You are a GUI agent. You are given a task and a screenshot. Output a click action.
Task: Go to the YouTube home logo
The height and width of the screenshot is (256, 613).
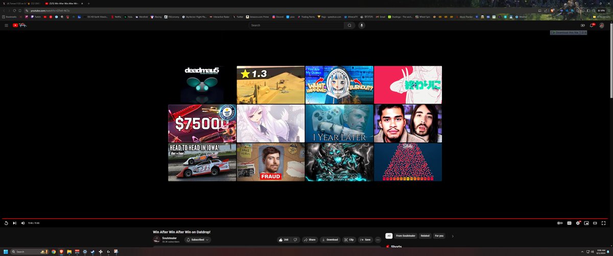19,25
